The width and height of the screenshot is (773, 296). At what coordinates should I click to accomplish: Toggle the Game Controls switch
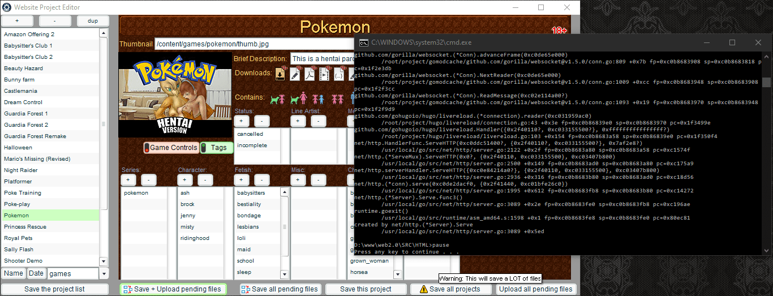click(170, 148)
